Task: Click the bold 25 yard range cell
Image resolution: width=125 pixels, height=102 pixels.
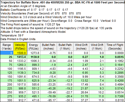Action: (7, 57)
